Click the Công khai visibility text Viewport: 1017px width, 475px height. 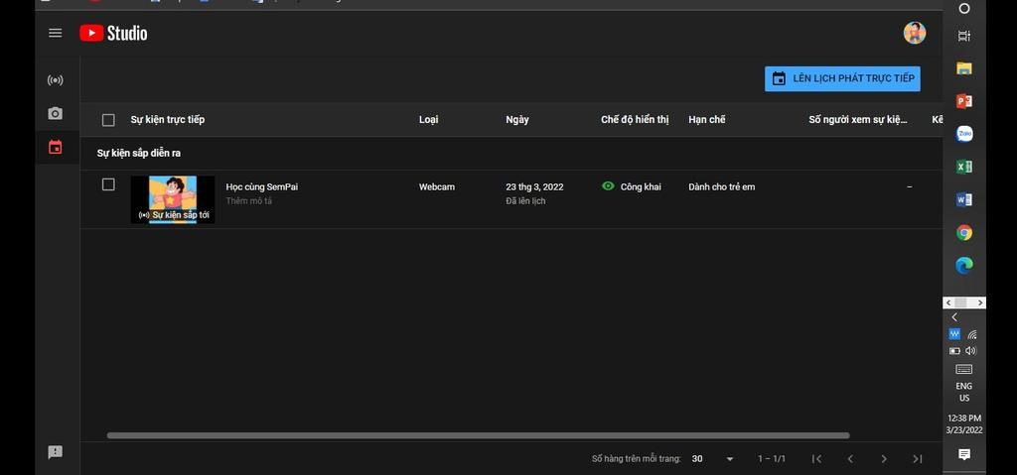tap(641, 186)
